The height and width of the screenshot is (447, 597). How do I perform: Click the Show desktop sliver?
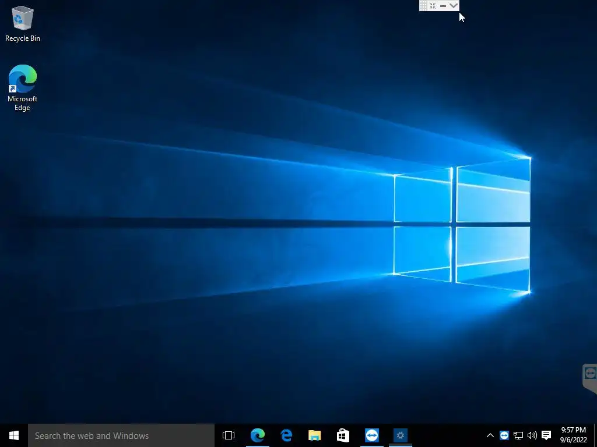[595, 435]
